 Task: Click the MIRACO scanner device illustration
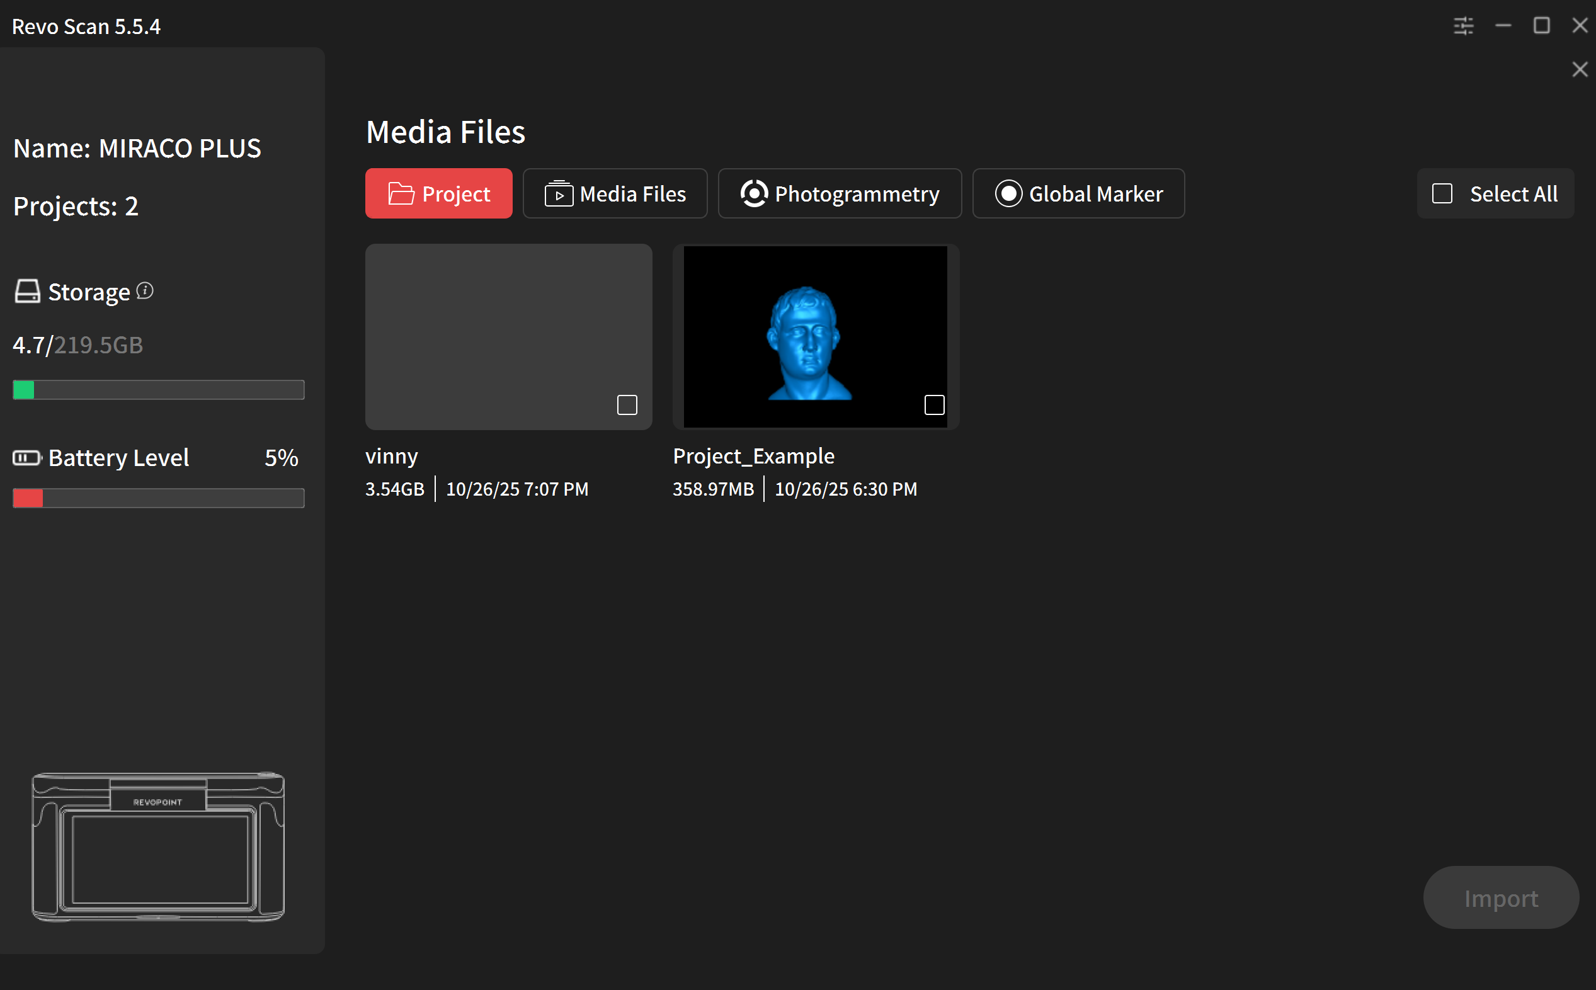159,846
